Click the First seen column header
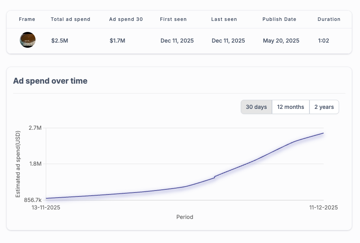The image size is (360, 243). 173,19
